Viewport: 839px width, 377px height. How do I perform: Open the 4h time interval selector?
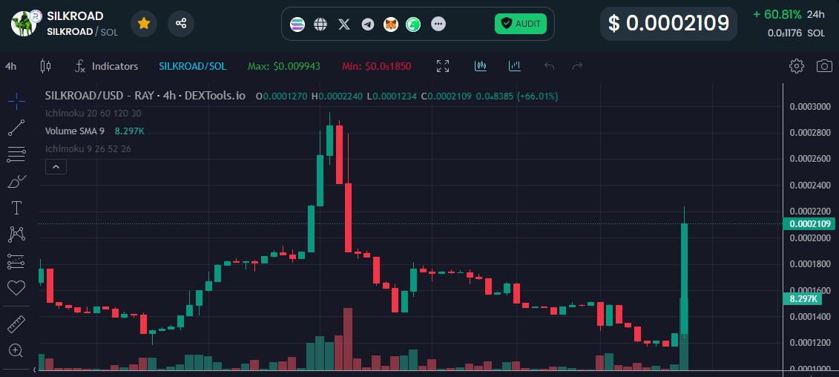point(10,66)
